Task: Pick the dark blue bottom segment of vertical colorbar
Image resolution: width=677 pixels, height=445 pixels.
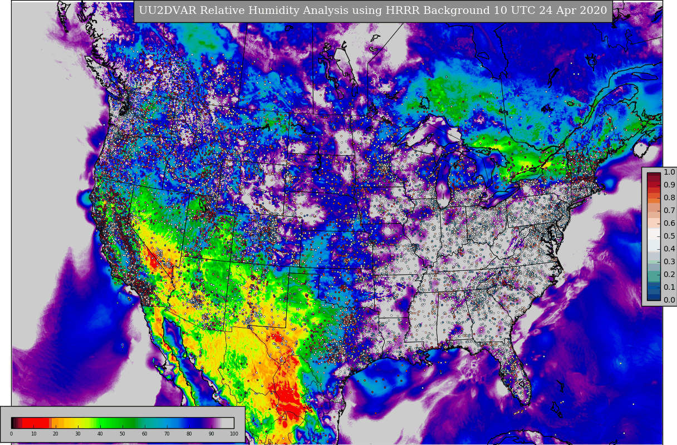Action: point(654,297)
